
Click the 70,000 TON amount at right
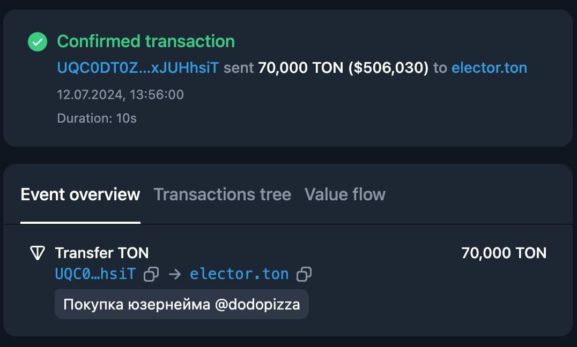pos(504,253)
